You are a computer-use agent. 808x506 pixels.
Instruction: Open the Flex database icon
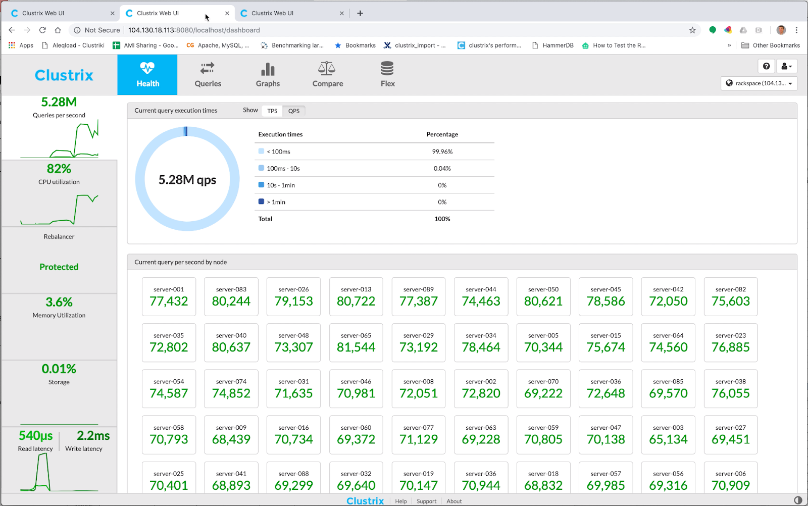387,69
